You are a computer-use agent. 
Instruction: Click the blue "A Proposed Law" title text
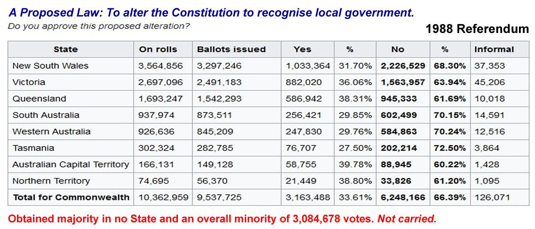pos(211,13)
